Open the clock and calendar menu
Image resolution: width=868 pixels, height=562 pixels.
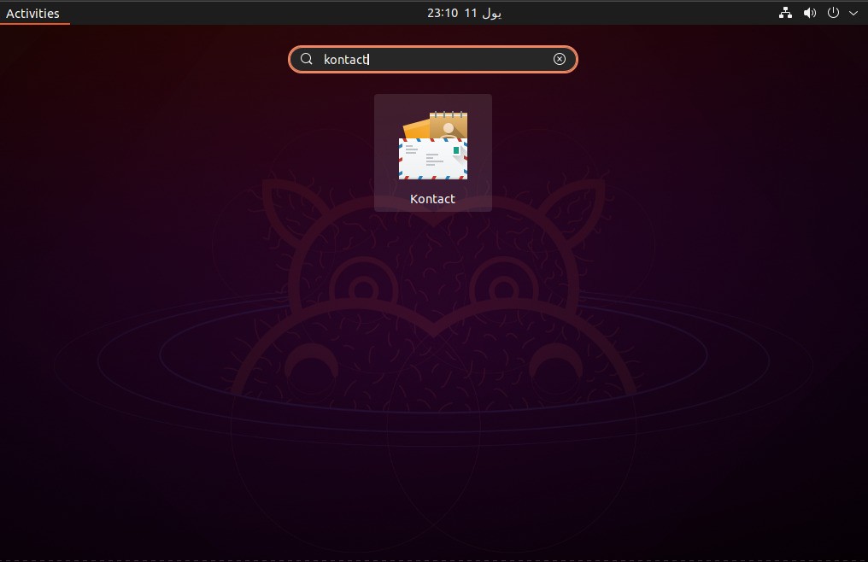[464, 13]
